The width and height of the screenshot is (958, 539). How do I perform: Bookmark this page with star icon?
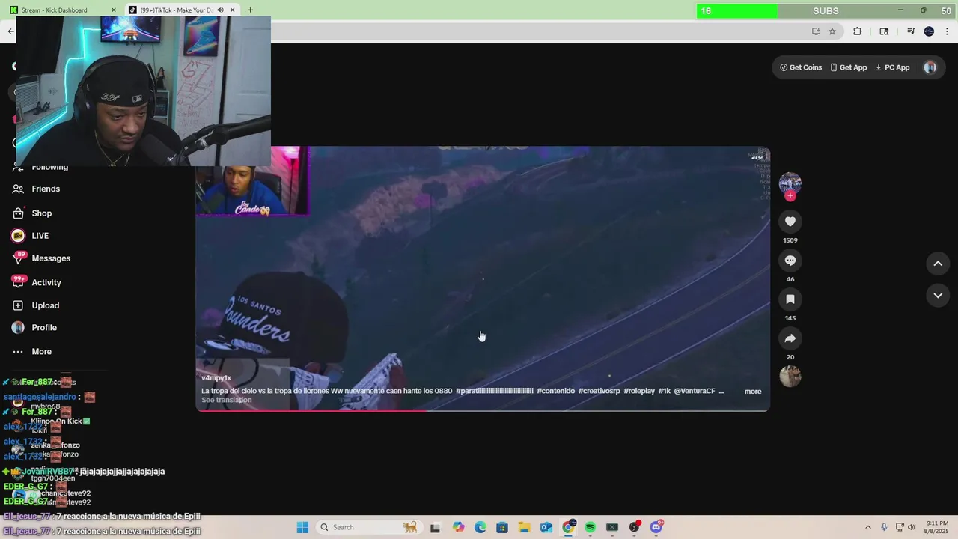coord(832,31)
